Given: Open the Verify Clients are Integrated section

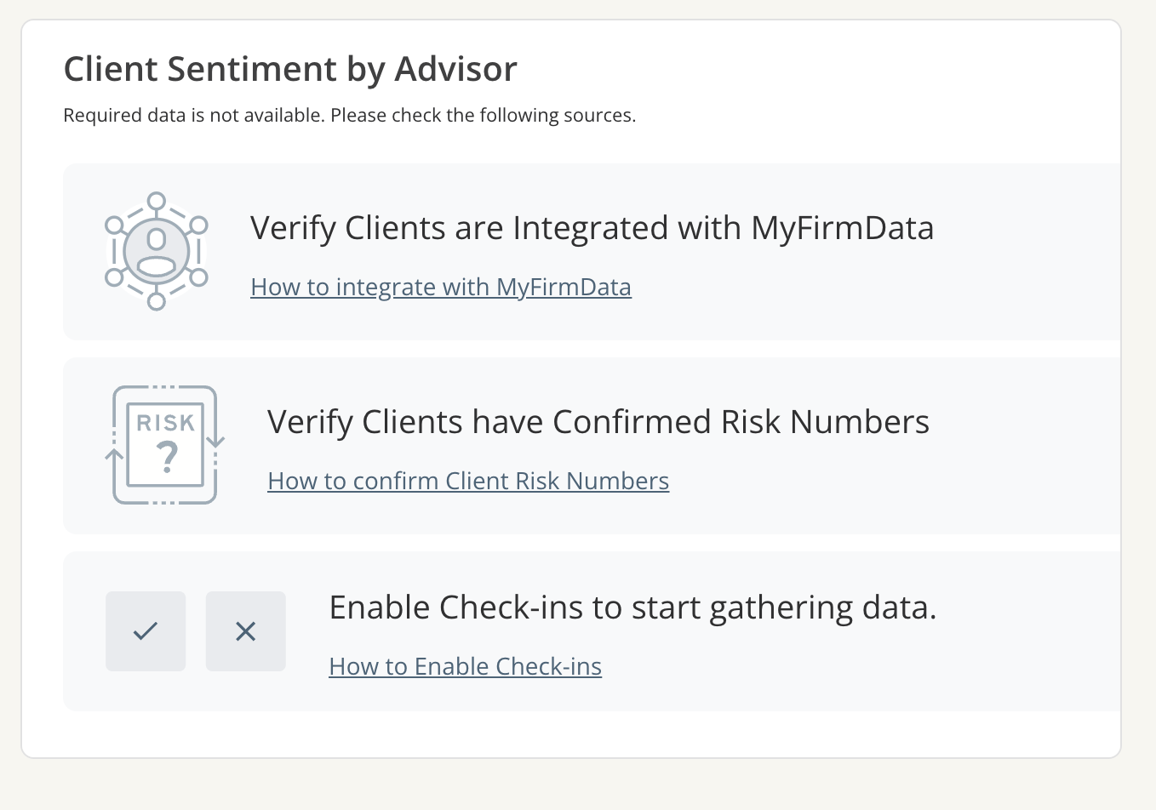Looking at the screenshot, I should pyautogui.click(x=592, y=228).
